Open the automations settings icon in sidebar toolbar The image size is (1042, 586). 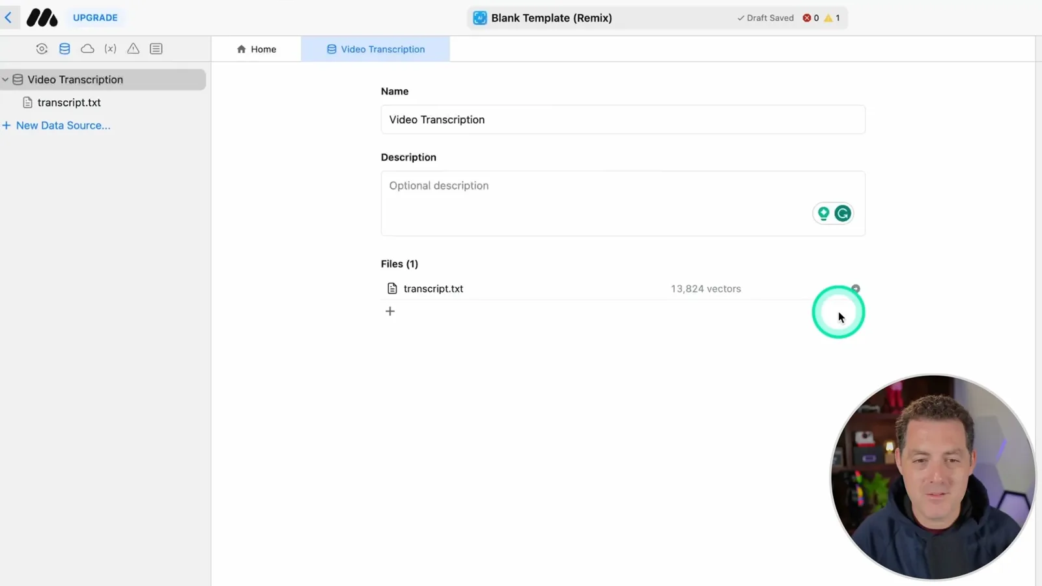tap(42, 49)
